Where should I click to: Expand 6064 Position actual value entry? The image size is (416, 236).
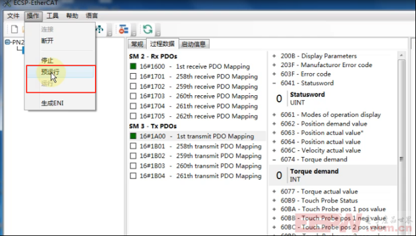tap(274, 141)
